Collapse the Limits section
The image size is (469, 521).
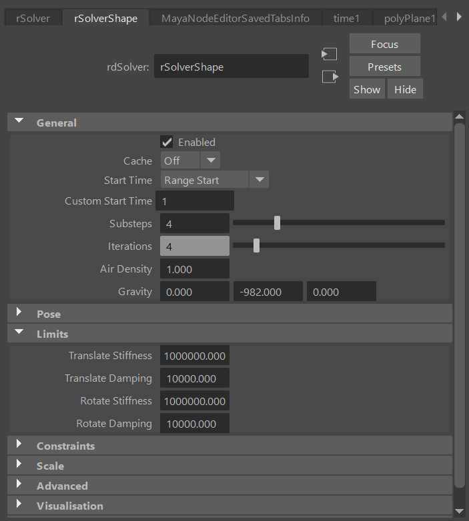point(19,333)
